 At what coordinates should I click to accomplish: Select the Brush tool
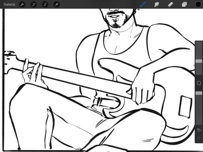tap(143, 5)
